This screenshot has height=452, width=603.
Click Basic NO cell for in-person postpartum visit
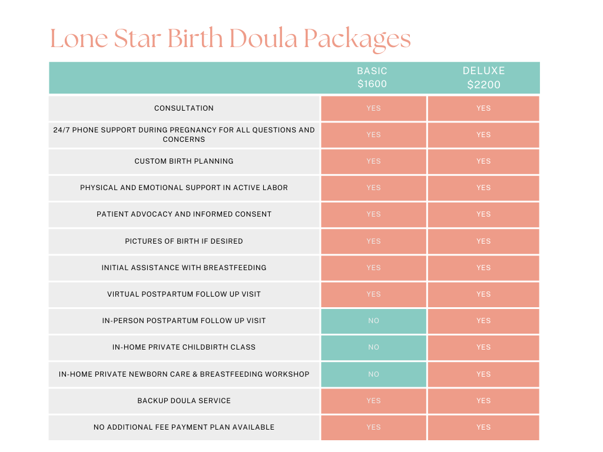[373, 321]
